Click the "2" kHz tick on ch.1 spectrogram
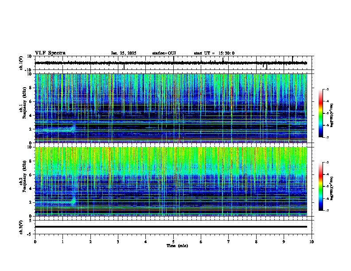This screenshot has width=351, height=271. (31, 129)
